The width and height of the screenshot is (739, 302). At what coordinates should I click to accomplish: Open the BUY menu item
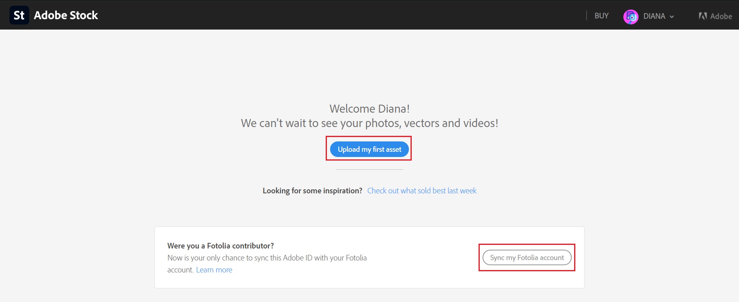[x=601, y=16]
